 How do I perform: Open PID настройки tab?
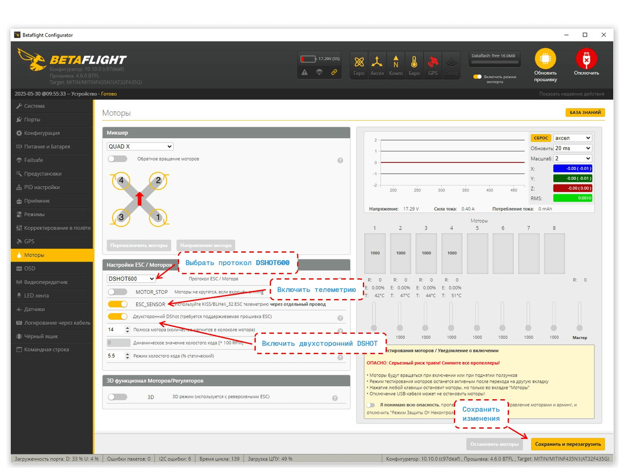[52, 187]
